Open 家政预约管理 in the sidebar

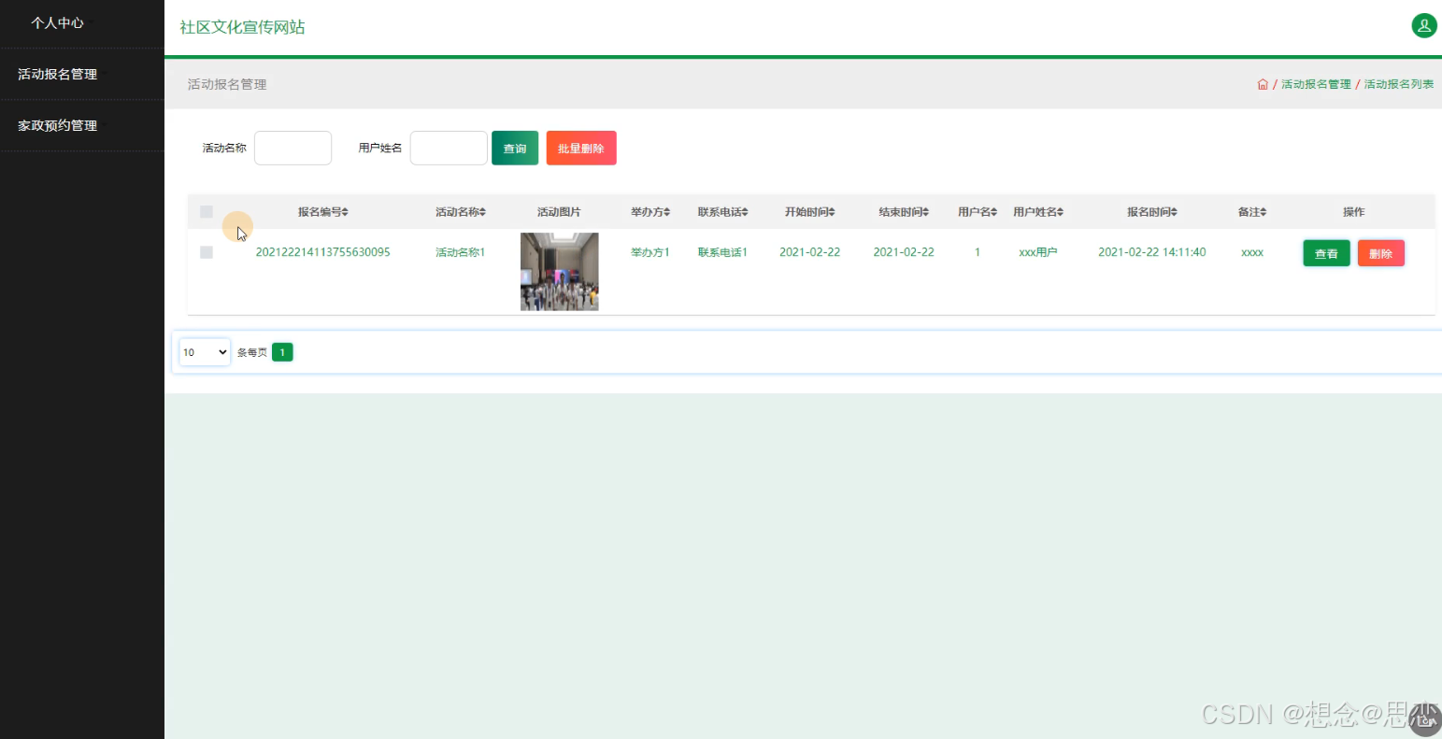point(57,125)
